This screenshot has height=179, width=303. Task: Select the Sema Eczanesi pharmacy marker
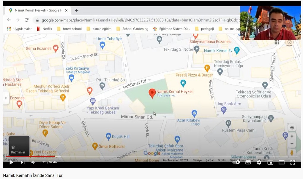tap(56, 48)
